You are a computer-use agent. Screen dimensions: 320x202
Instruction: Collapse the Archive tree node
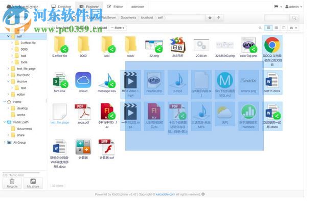pos(8,81)
